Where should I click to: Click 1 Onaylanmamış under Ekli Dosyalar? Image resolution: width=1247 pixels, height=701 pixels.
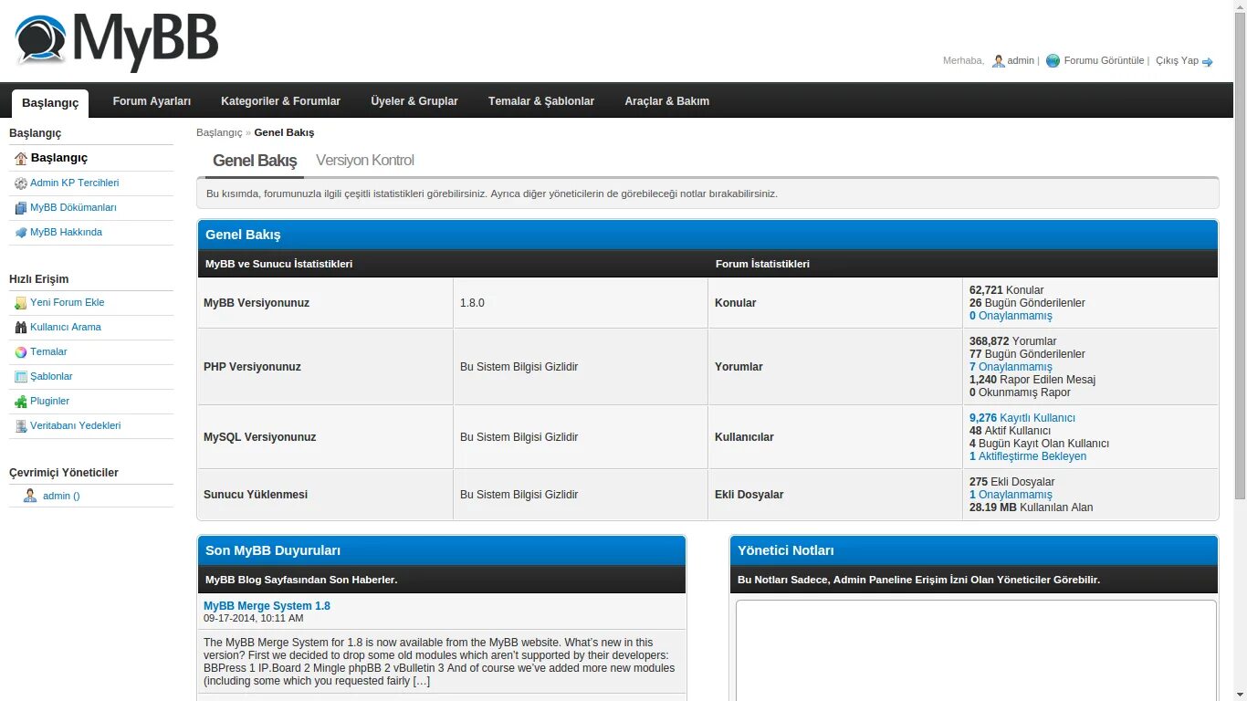[x=1011, y=495]
